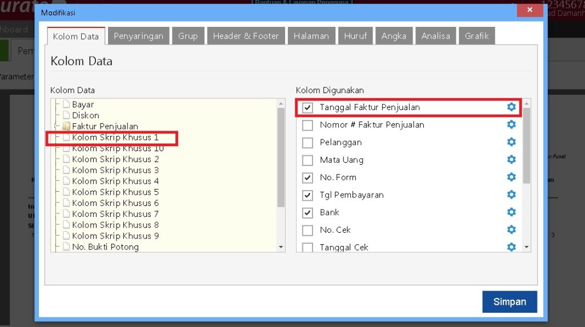Open the Header & Footer tab
585x327 pixels.
(x=246, y=36)
